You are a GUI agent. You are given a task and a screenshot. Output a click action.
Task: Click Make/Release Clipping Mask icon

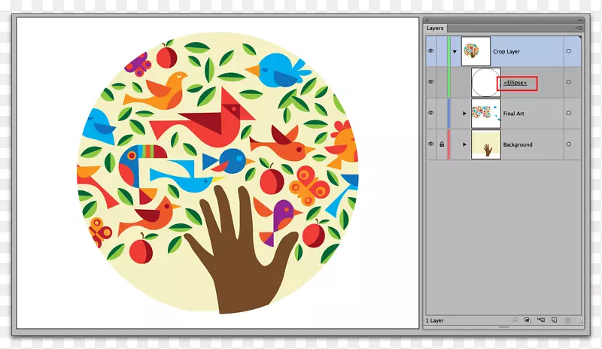[528, 320]
